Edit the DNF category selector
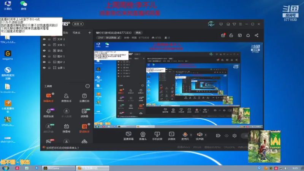Image resolution: width=304 pixels, height=171 pixels. coord(109,38)
